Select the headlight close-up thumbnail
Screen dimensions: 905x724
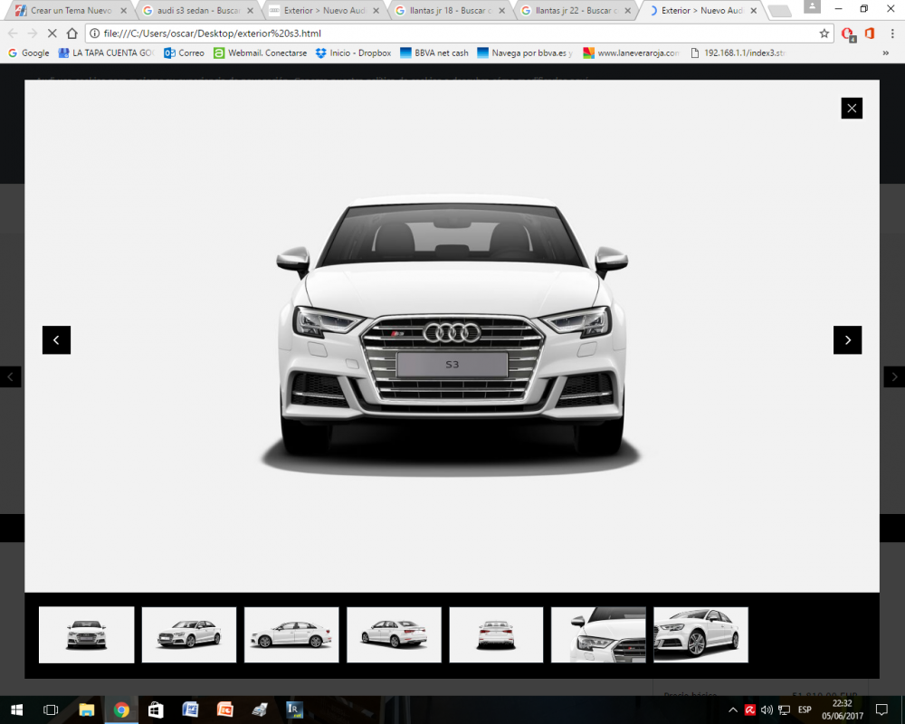tap(598, 634)
